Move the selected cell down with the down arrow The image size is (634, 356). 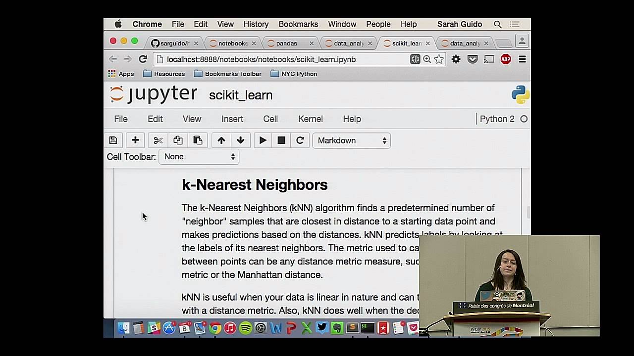pos(241,140)
